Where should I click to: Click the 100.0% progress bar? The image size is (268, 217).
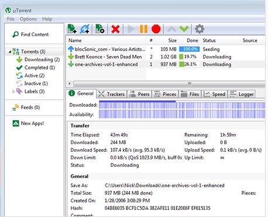coord(190,49)
